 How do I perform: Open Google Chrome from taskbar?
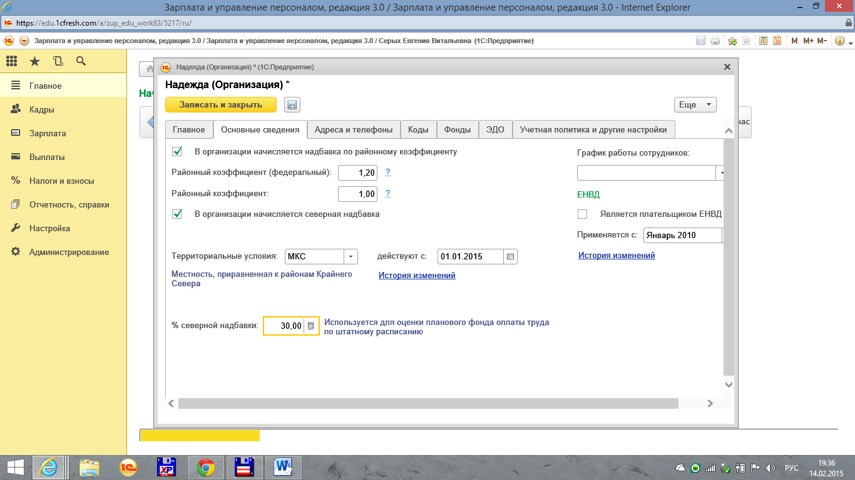tap(206, 467)
